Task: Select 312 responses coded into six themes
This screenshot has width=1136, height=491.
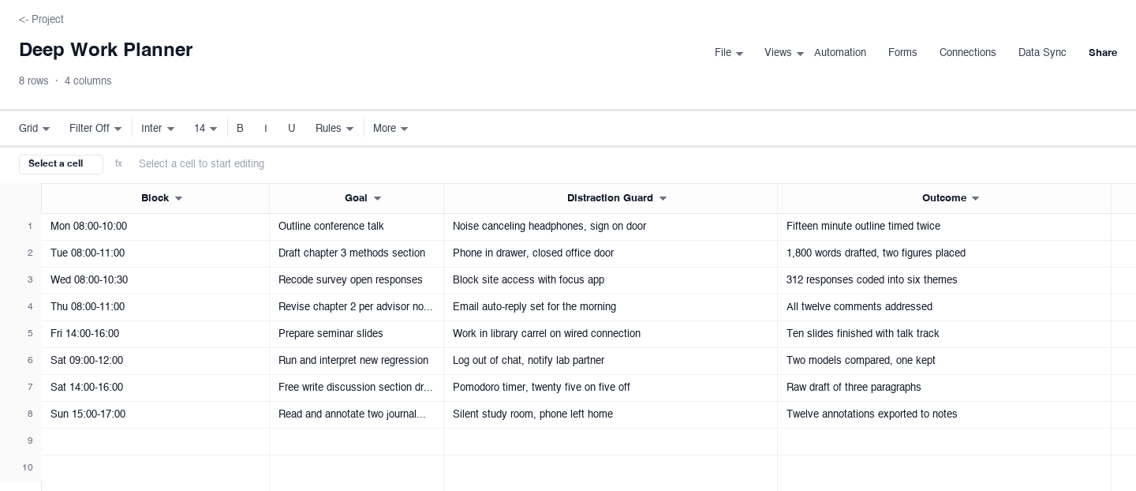Action: (944, 280)
